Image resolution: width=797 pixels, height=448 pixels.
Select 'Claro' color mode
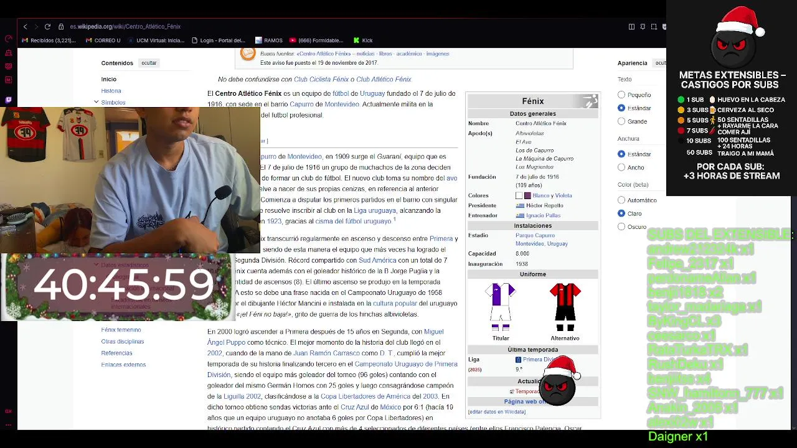coord(621,213)
